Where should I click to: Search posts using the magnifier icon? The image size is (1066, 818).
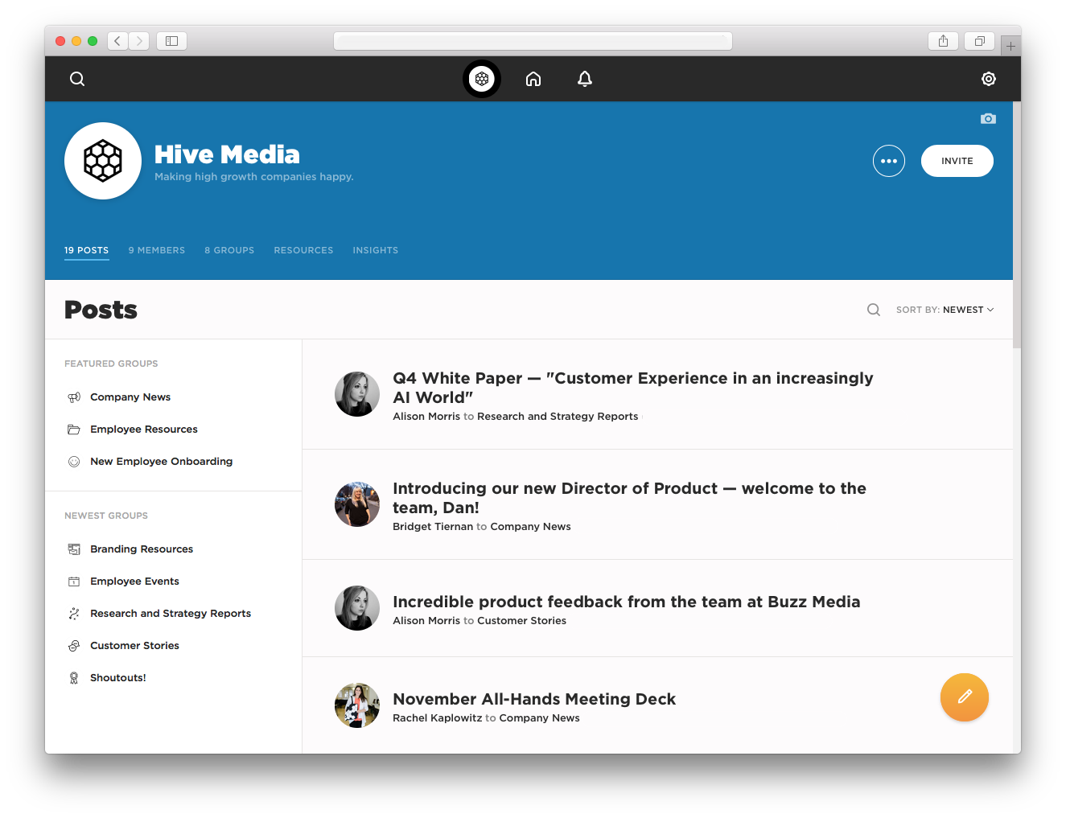874,310
